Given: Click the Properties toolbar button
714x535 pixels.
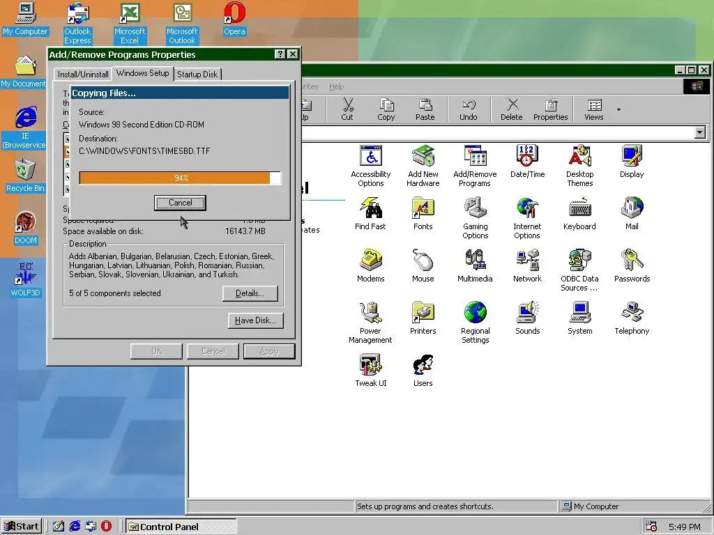Looking at the screenshot, I should click(551, 109).
